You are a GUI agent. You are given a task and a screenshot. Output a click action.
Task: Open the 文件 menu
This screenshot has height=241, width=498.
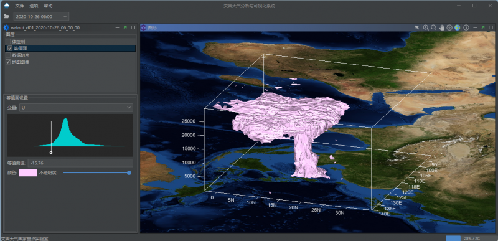(x=20, y=6)
